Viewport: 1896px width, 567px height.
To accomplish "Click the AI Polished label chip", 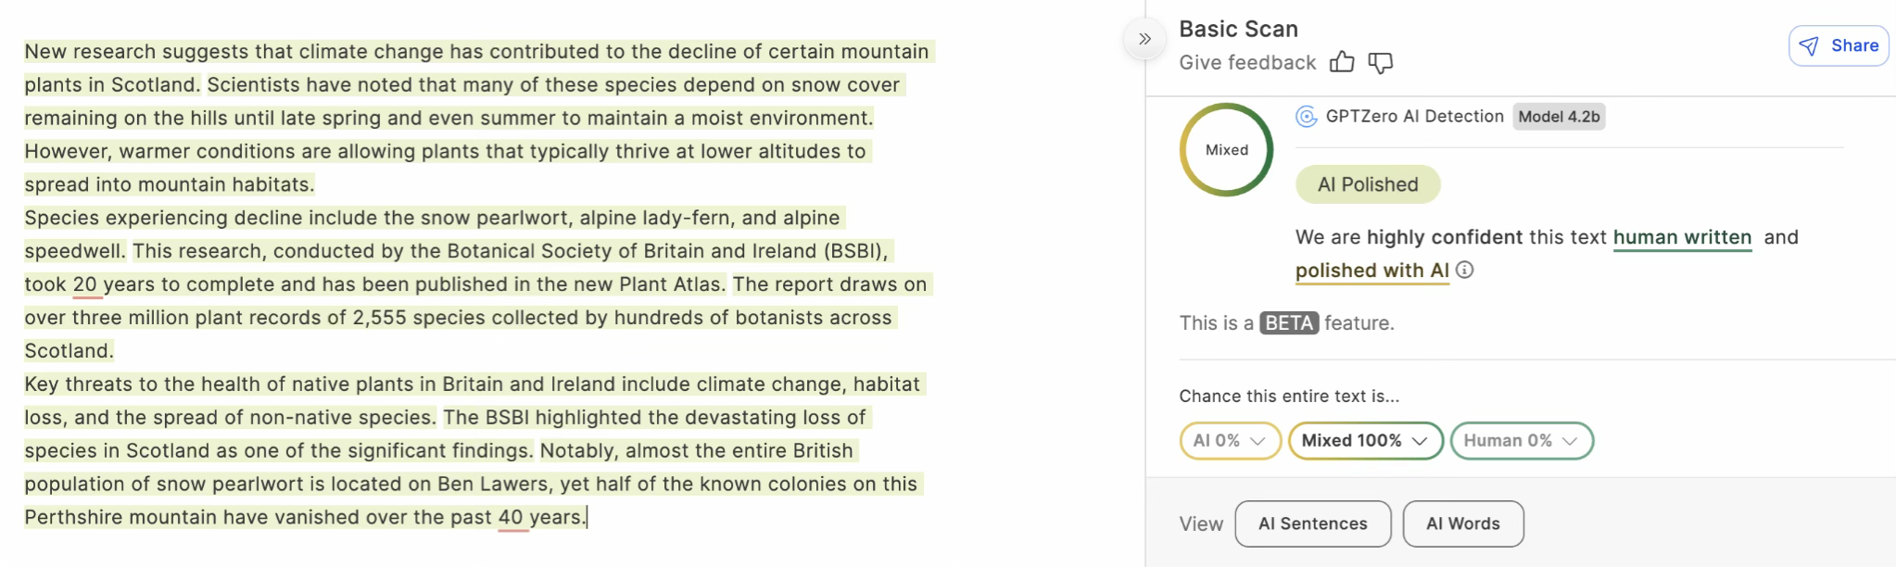I will (1367, 184).
